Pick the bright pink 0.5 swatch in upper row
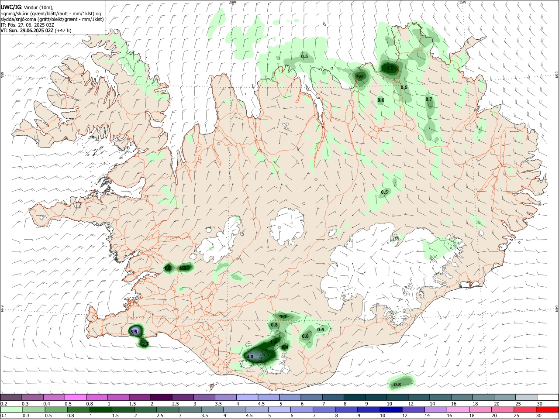Image resolution: width=559 pixels, height=419 pixels. (75, 397)
